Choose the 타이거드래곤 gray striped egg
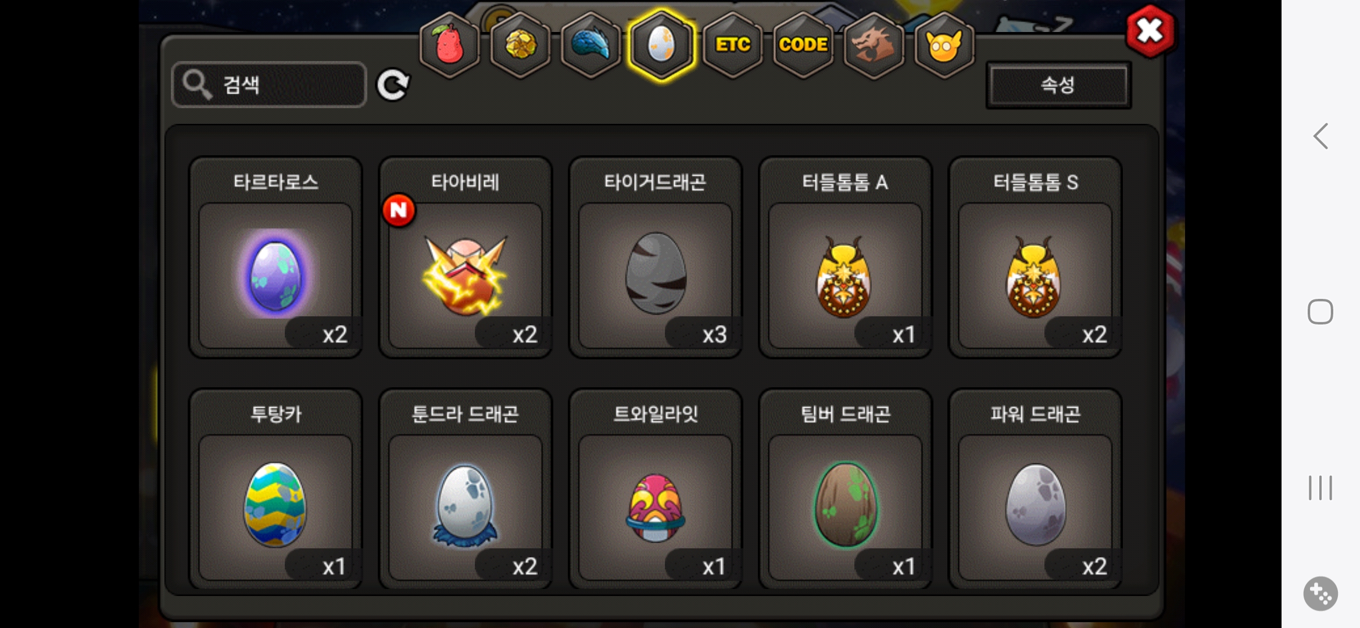 tap(655, 258)
